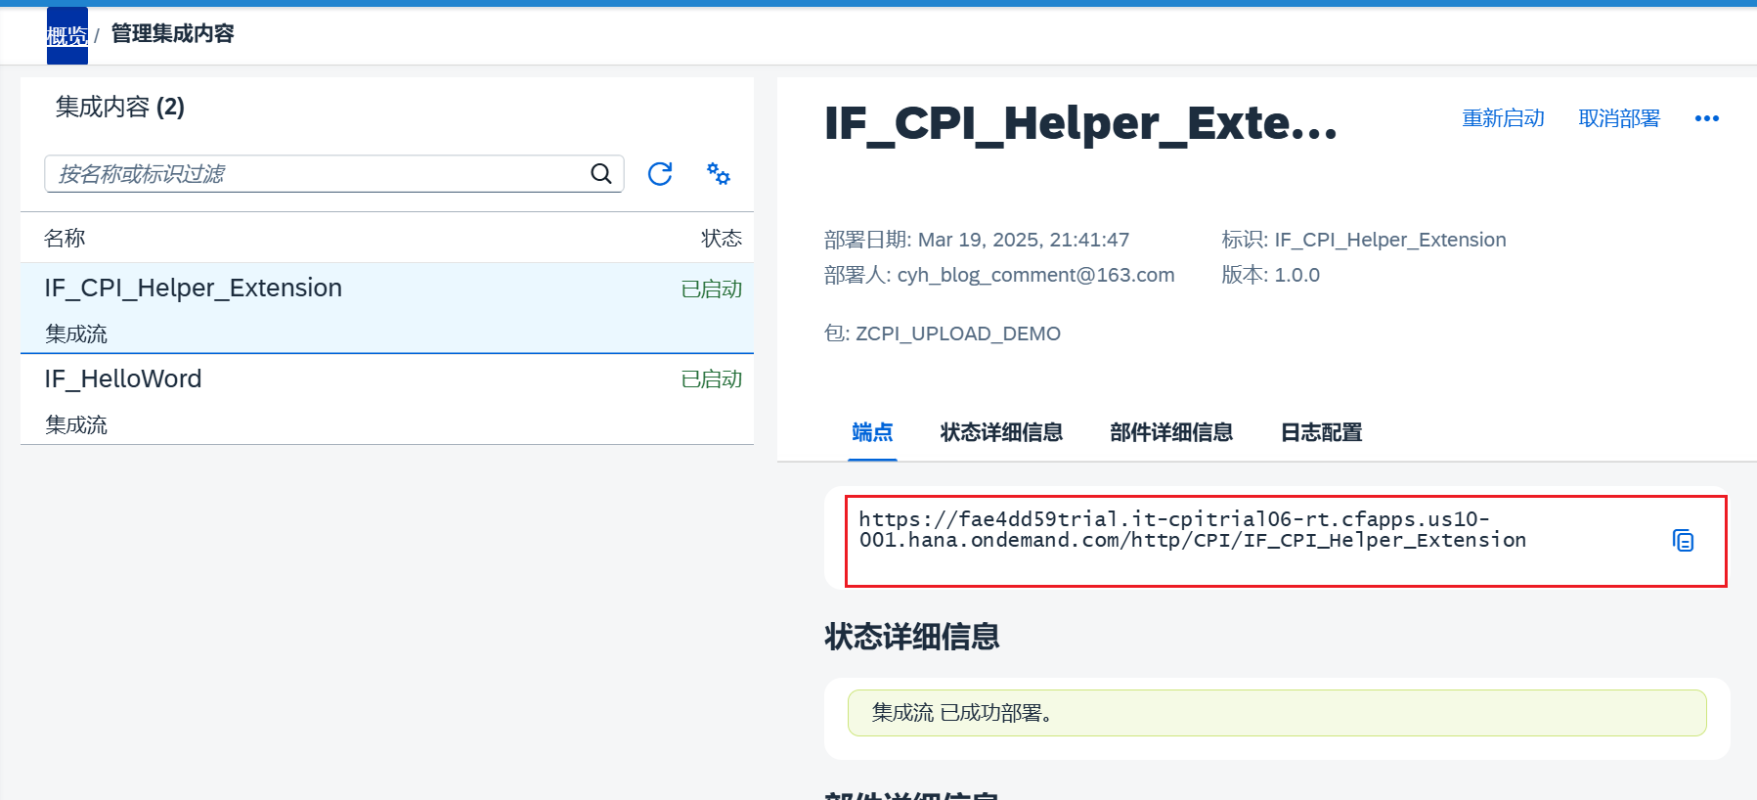The image size is (1757, 800).
Task: Select the 端点 tab
Action: click(x=872, y=432)
